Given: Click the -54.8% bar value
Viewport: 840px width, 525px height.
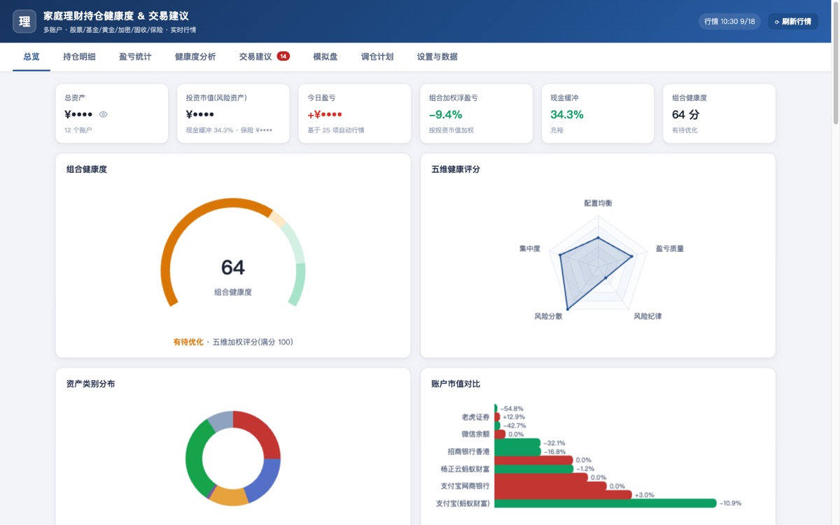Looking at the screenshot, I should [512, 409].
